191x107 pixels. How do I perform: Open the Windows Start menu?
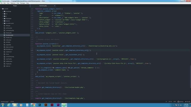3,105
